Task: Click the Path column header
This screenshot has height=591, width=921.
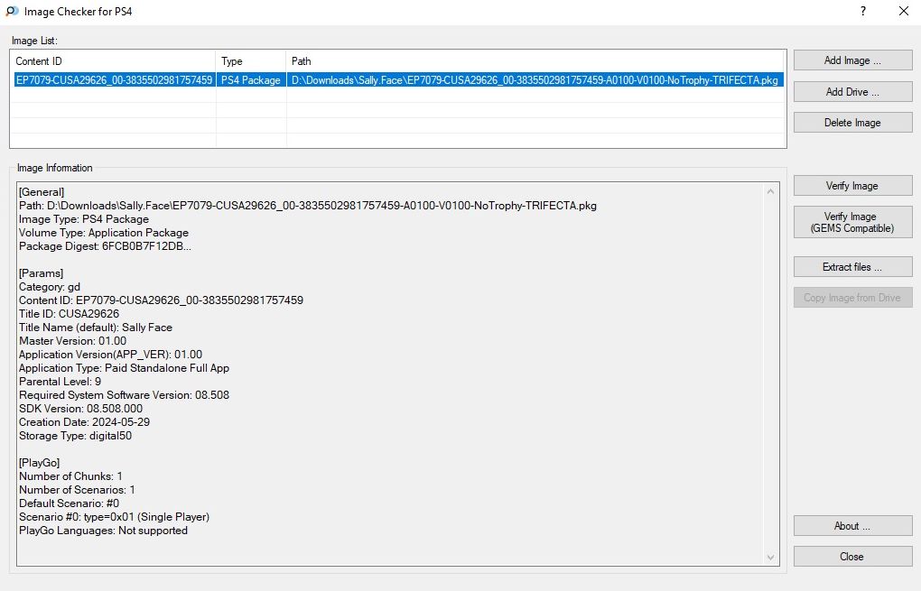Action: (535, 61)
